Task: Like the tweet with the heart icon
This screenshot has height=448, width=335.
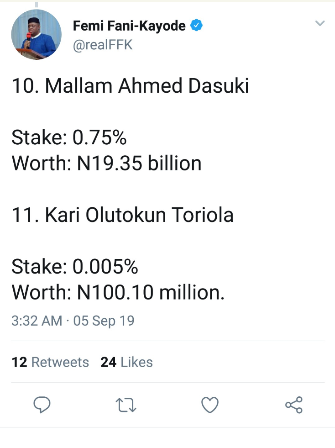Action: tap(210, 405)
